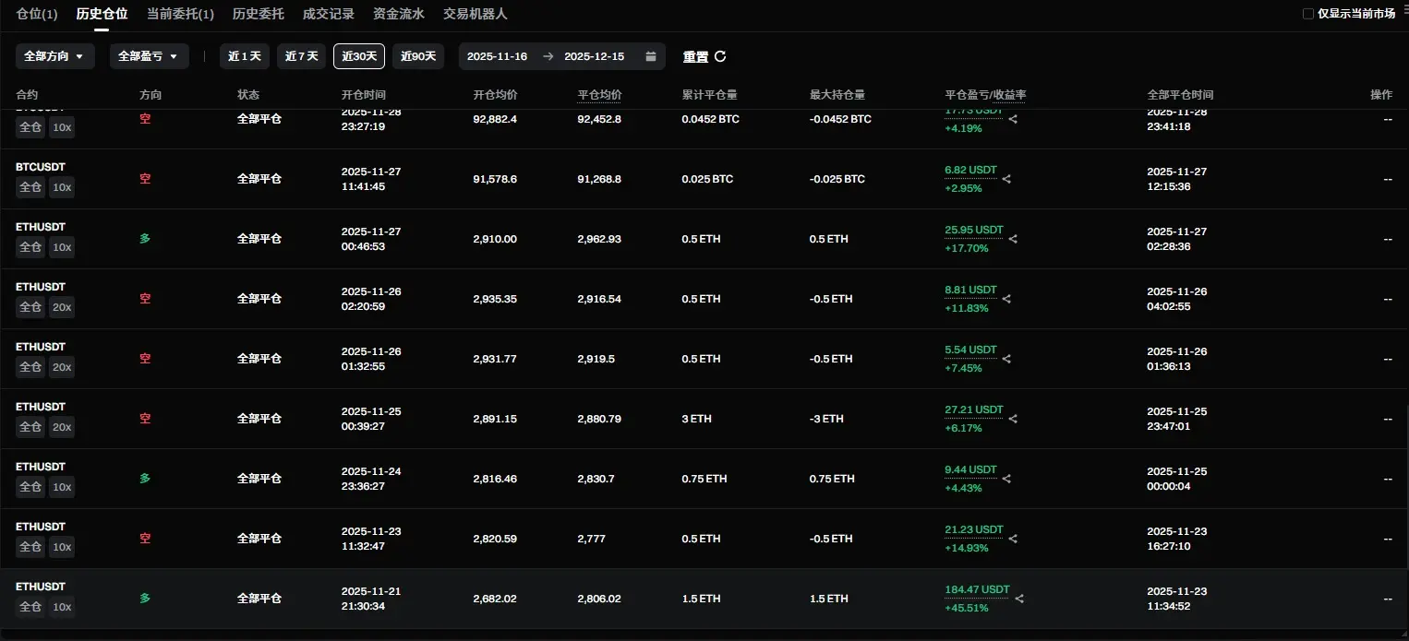Filter by 近7天 range
The width and height of the screenshot is (1409, 641).
(301, 56)
